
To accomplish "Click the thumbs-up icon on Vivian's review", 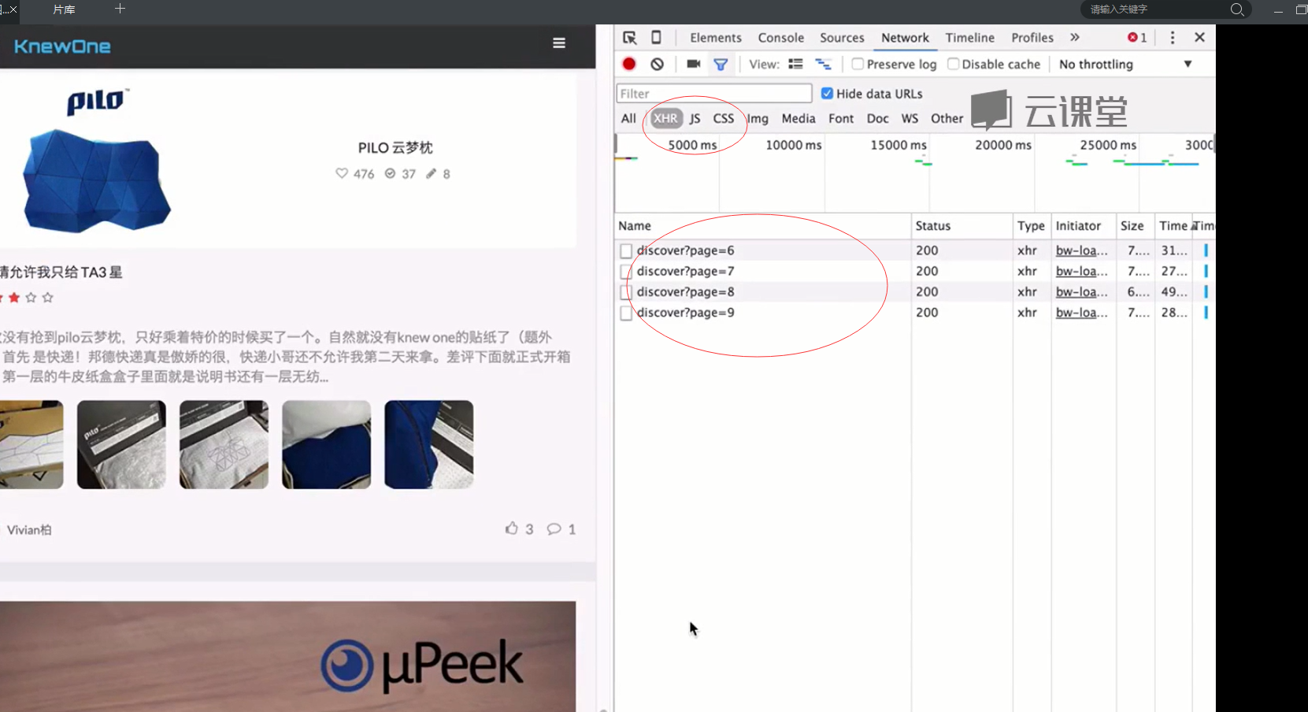I will pyautogui.click(x=512, y=528).
